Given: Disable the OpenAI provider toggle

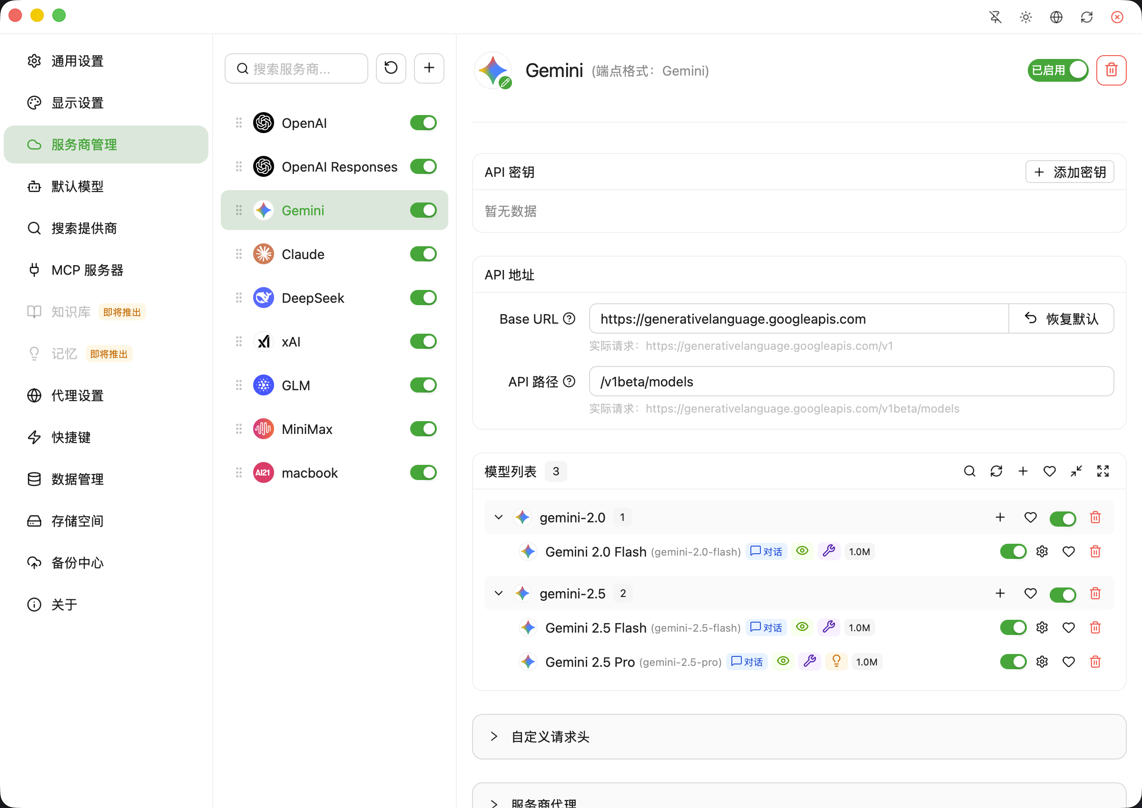Looking at the screenshot, I should (423, 123).
